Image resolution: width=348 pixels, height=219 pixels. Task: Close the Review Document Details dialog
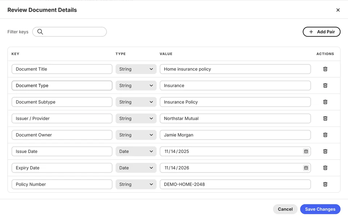point(338,10)
